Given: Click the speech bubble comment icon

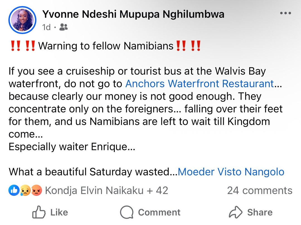Looking at the screenshot, I should 127,213.
